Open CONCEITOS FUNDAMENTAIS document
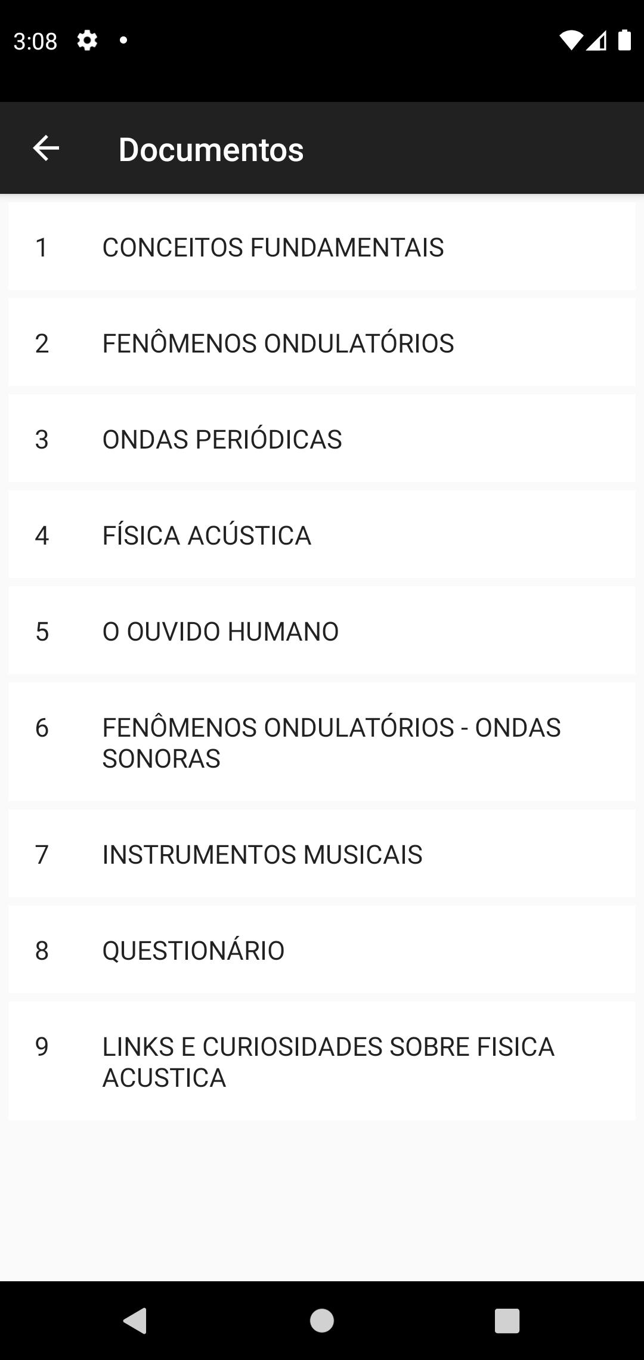Viewport: 644px width, 1360px height. (322, 246)
